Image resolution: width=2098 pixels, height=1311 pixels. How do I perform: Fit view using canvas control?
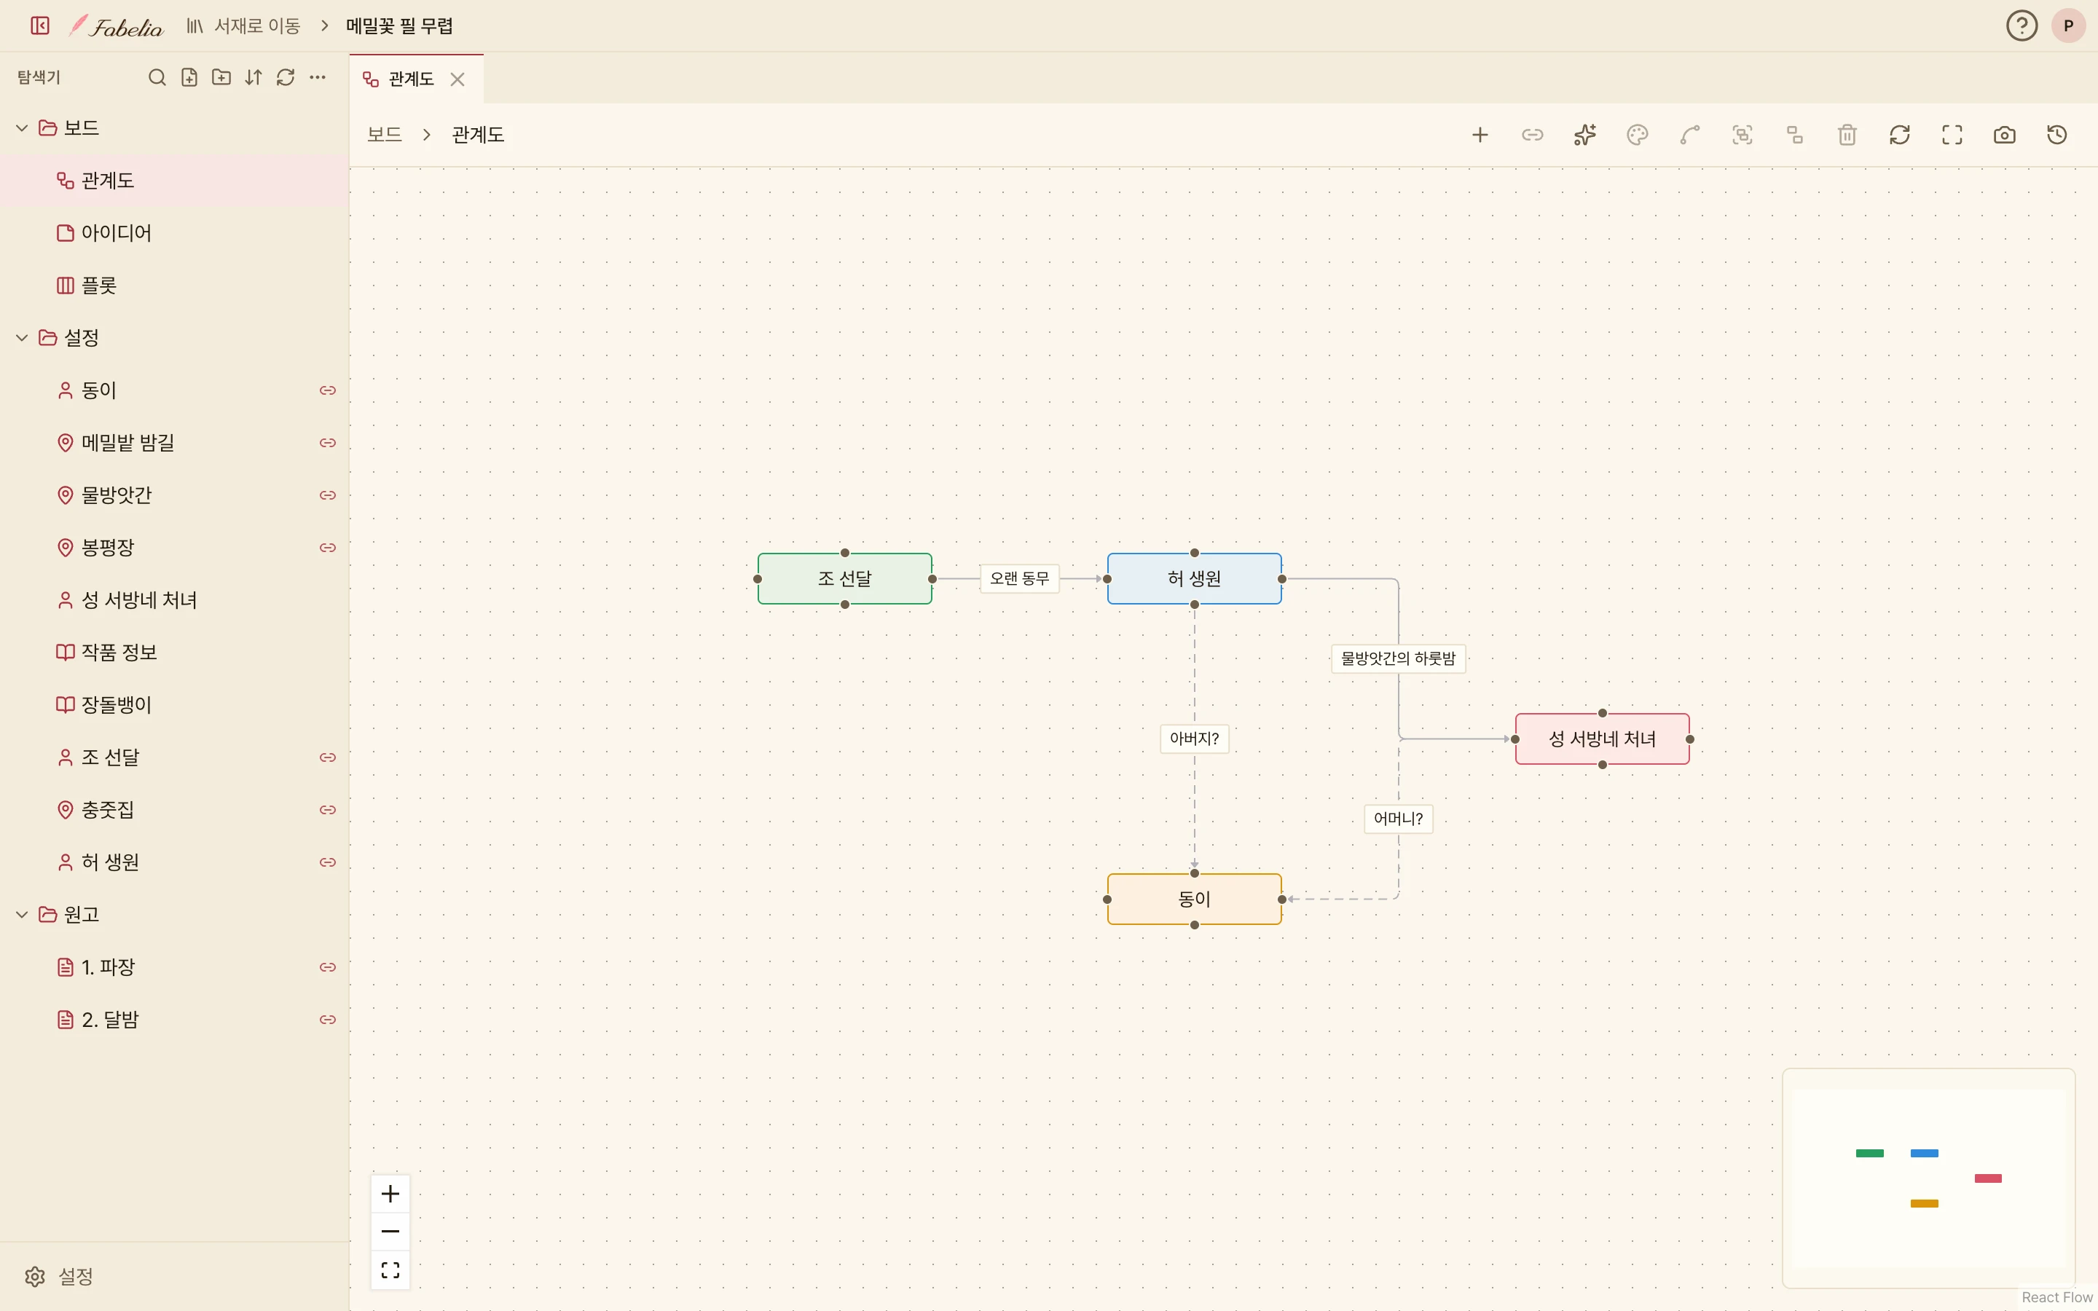[390, 1269]
